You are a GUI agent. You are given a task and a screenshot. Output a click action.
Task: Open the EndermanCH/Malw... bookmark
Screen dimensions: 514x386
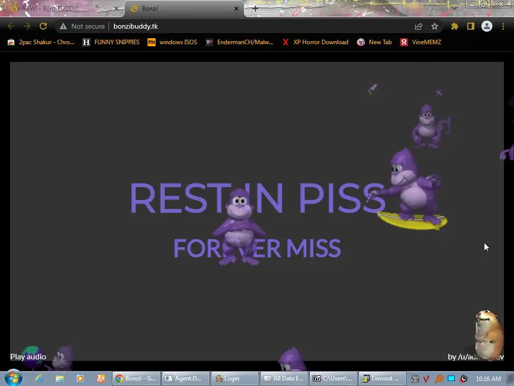[239, 42]
